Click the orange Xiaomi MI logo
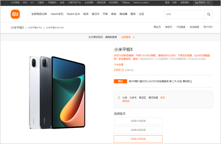 (15, 14)
